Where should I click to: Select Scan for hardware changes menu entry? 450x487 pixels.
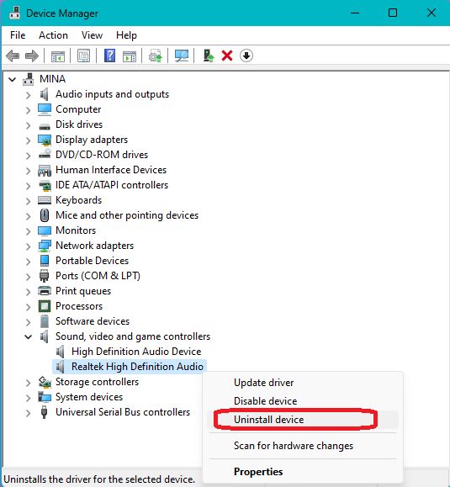(x=294, y=446)
